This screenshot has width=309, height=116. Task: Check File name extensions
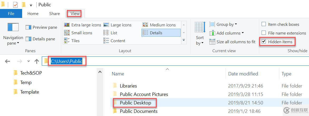coord(264,33)
